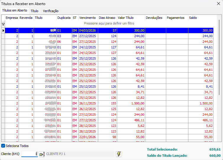Image resolution: width=223 pixels, height=160 pixels.
Task: Click Valor Título cell 8,41
Action: point(131,86)
